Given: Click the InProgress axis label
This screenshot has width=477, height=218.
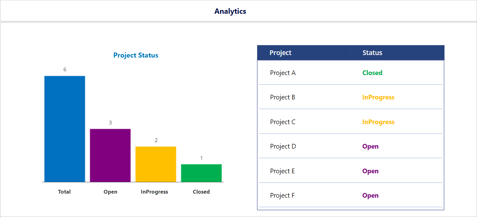Looking at the screenshot, I should (155, 192).
